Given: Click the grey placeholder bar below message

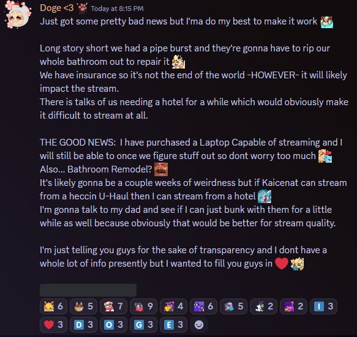Looking at the screenshot, I should [88, 290].
